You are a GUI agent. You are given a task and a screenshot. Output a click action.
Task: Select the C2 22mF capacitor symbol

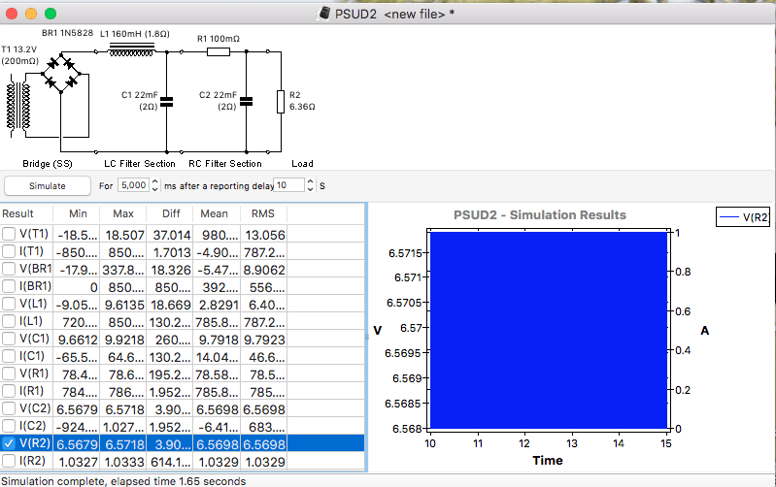pyautogui.click(x=246, y=102)
